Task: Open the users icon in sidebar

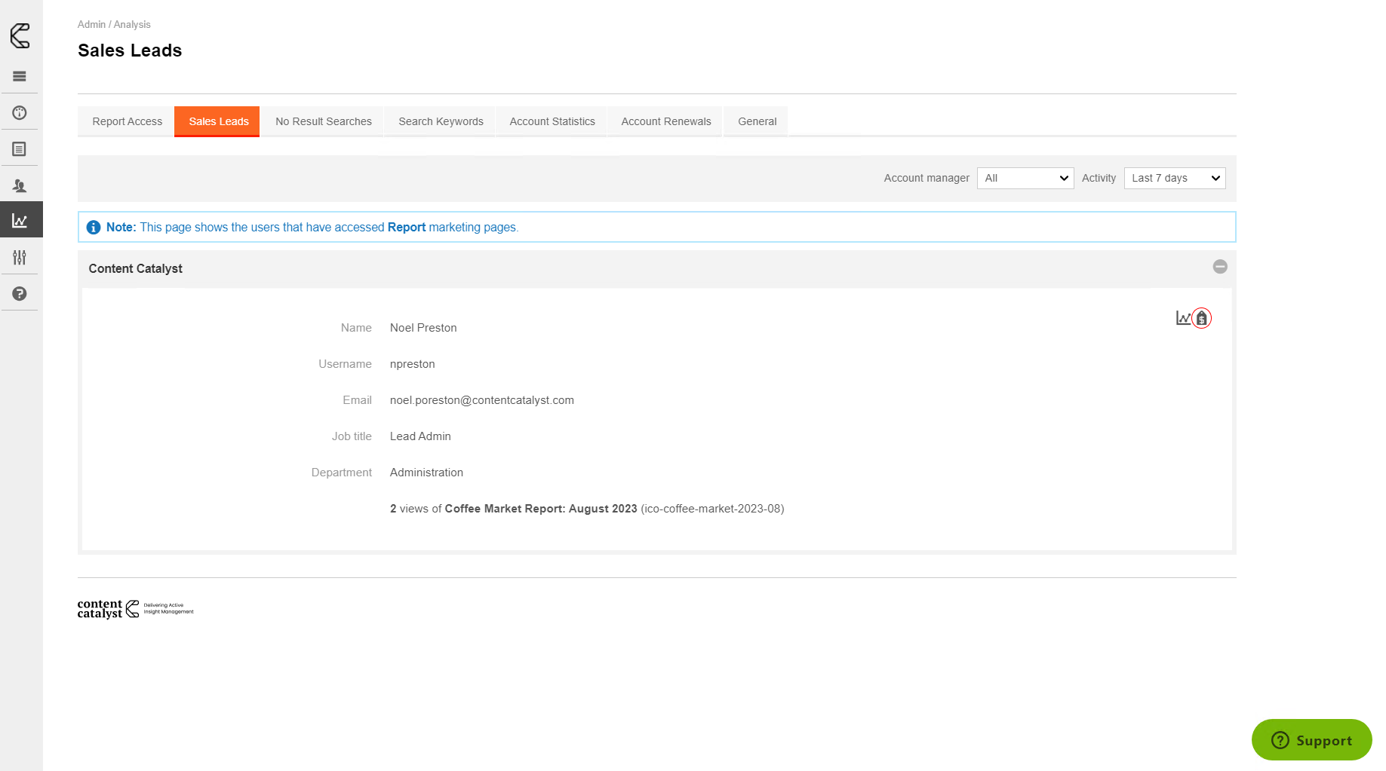Action: tap(20, 185)
